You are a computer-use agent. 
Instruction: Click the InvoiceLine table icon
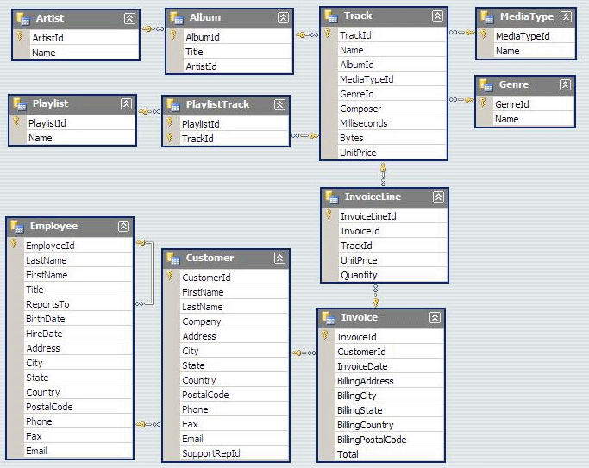click(x=332, y=197)
